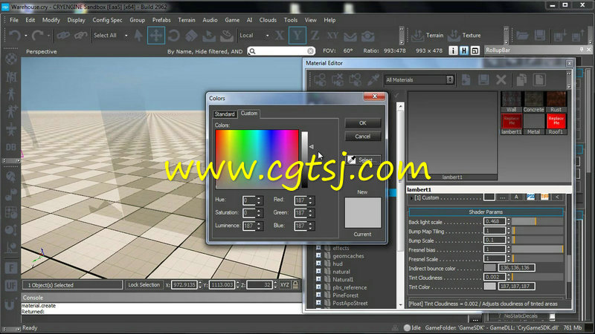This screenshot has width=595, height=334.
Task: Click the viewport search field
Action: tap(281, 51)
